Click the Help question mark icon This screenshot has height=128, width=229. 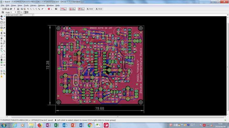pyautogui.click(x=56, y=9)
